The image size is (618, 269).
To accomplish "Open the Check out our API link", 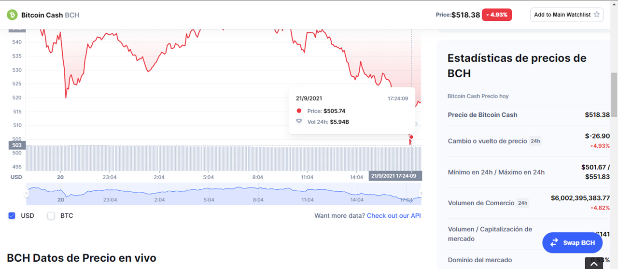I will [x=394, y=215].
